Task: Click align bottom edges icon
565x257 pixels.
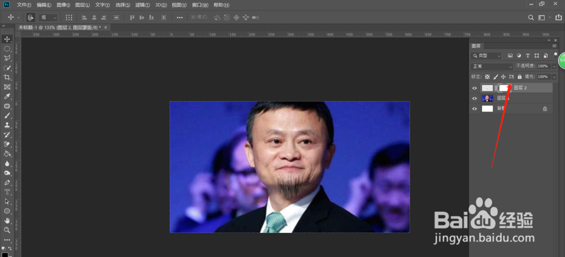Action: pos(151,18)
